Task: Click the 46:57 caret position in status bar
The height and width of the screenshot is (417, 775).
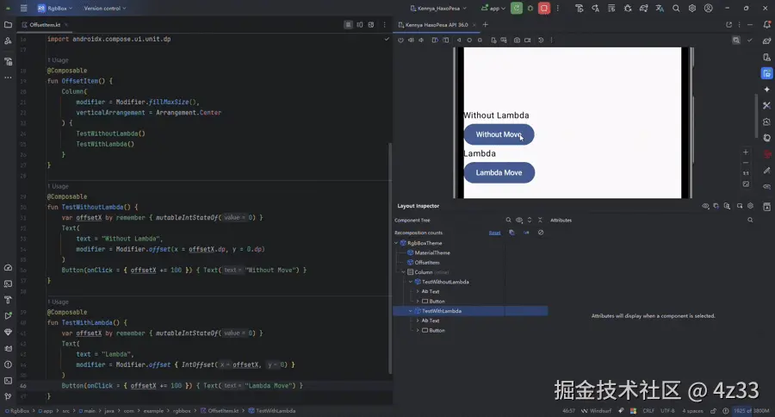Action: (568, 411)
